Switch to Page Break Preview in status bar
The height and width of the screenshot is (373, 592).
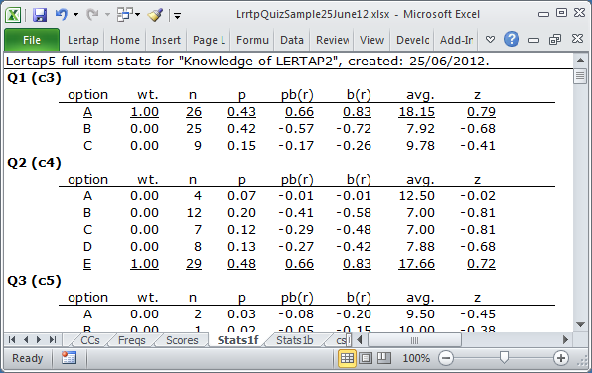[384, 358]
